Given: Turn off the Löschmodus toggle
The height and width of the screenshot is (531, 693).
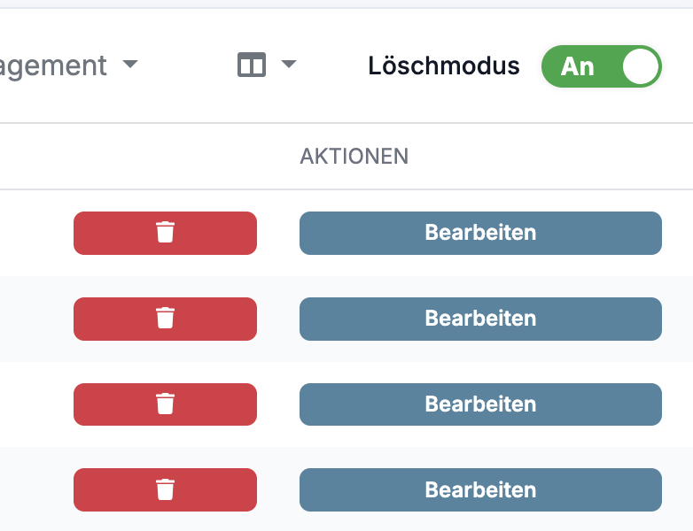Looking at the screenshot, I should click(x=601, y=66).
